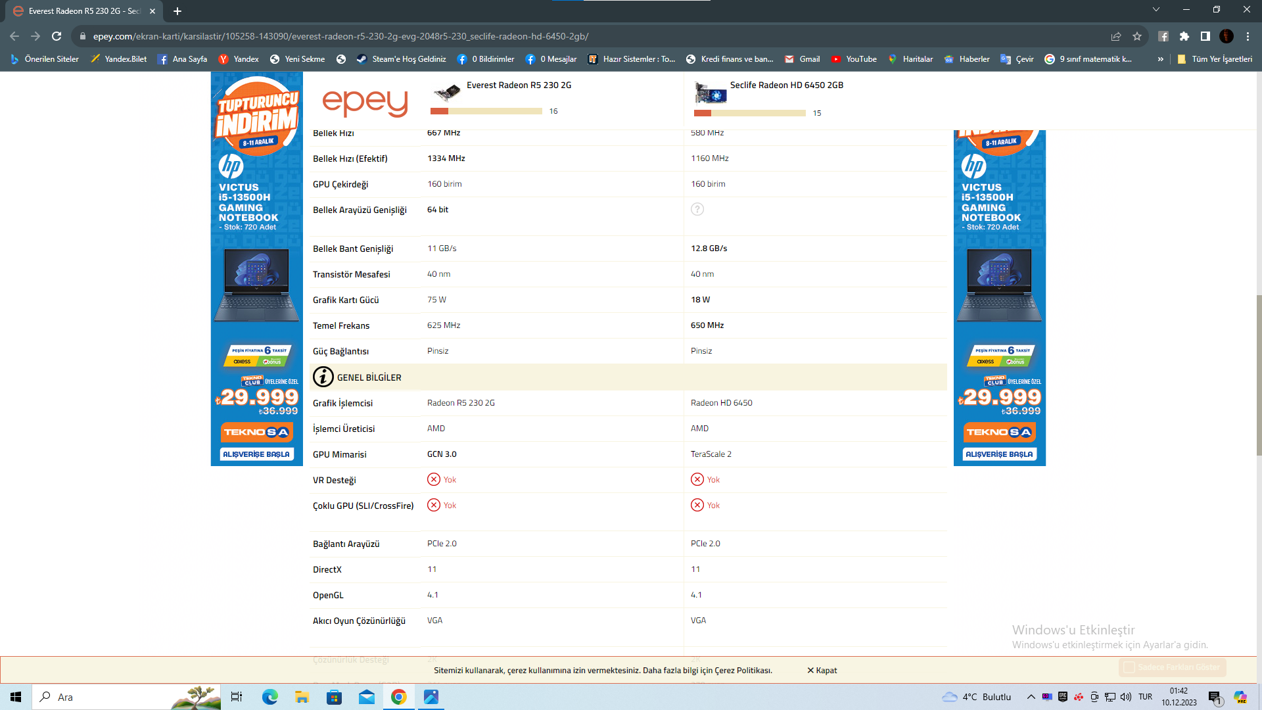1262x710 pixels.
Task: Toggle the Sadece Farkları Göster checkbox
Action: coord(1129,667)
